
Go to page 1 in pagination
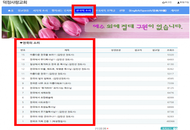pos(97,128)
